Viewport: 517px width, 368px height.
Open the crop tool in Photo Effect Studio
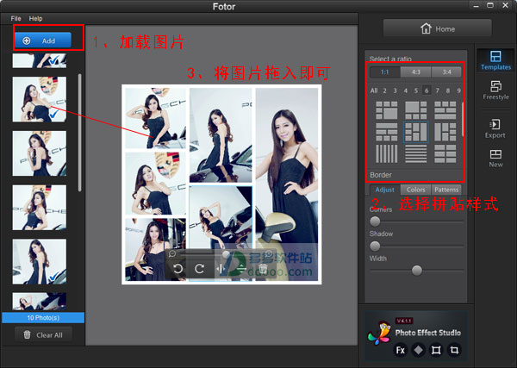454,350
